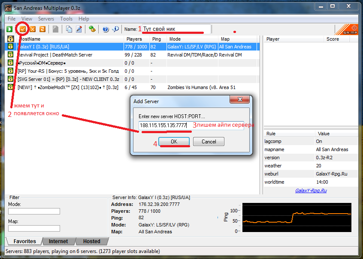Viewport: 363px width, 259px height.
Task: Sort servers by the Players column header
Action: 136,39
